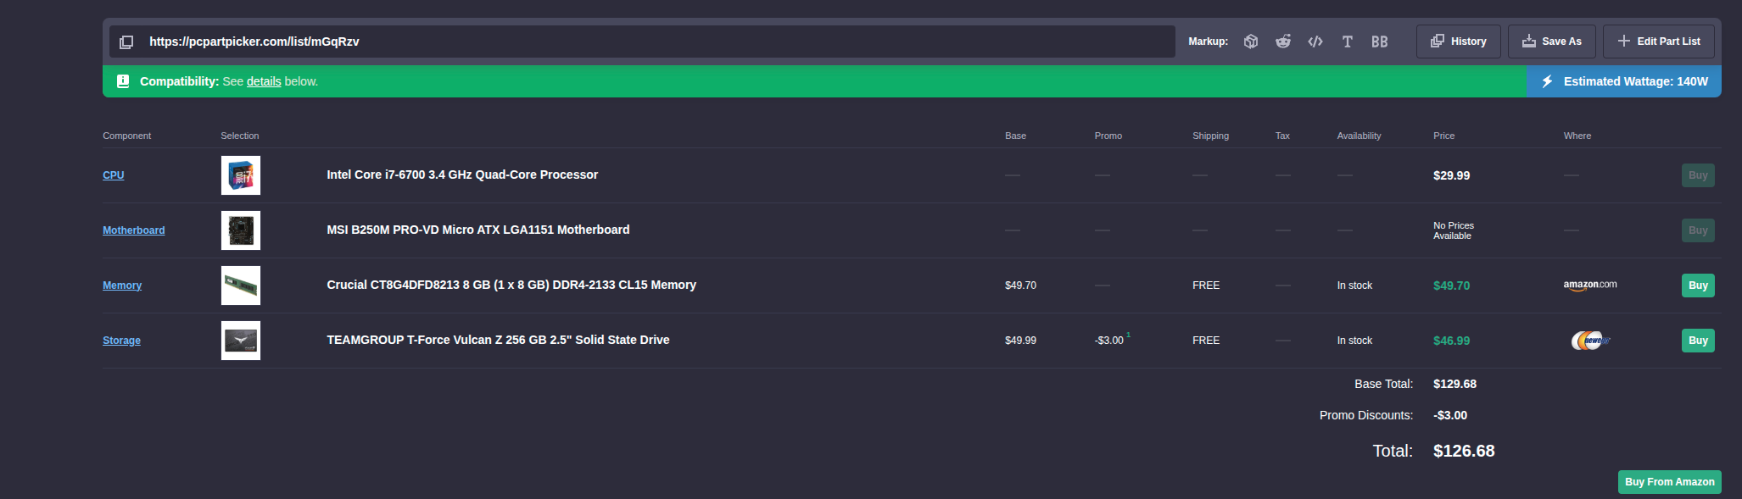1742x499 pixels.
Task: Buy the Crucial memory from Amazon
Action: [1698, 286]
